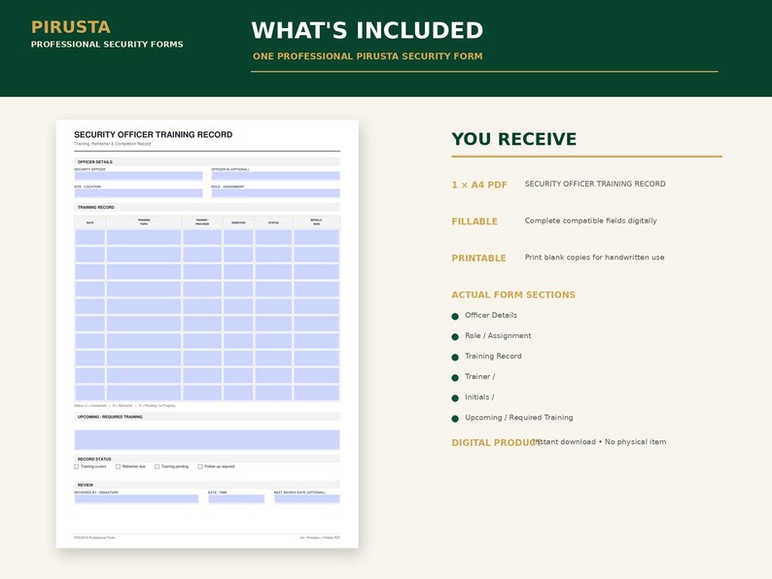Click the 'WHAT'S INCLUDED' heading
The image size is (772, 579).
click(368, 30)
